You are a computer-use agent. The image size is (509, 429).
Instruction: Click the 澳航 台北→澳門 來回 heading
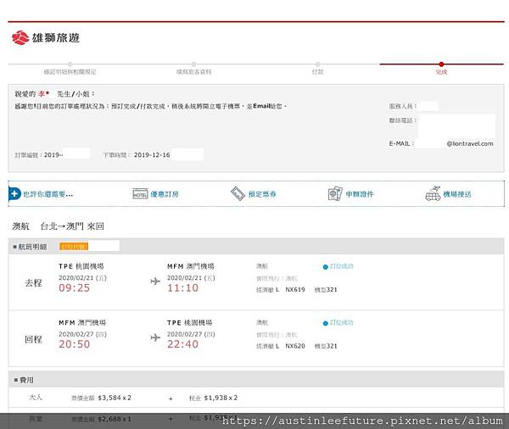(58, 226)
